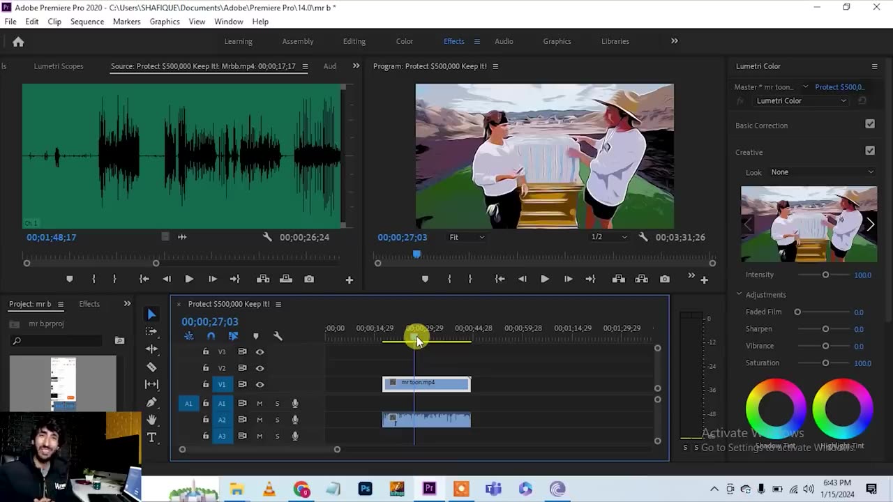The height and width of the screenshot is (502, 893).
Task: Open timeline wrench display settings
Action: 278,336
